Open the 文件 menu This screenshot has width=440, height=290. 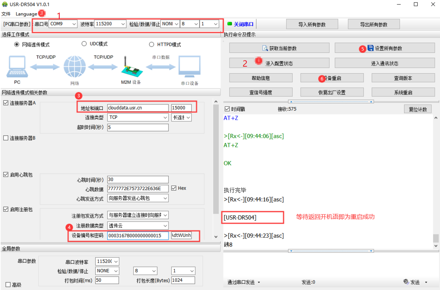[x=6, y=14]
